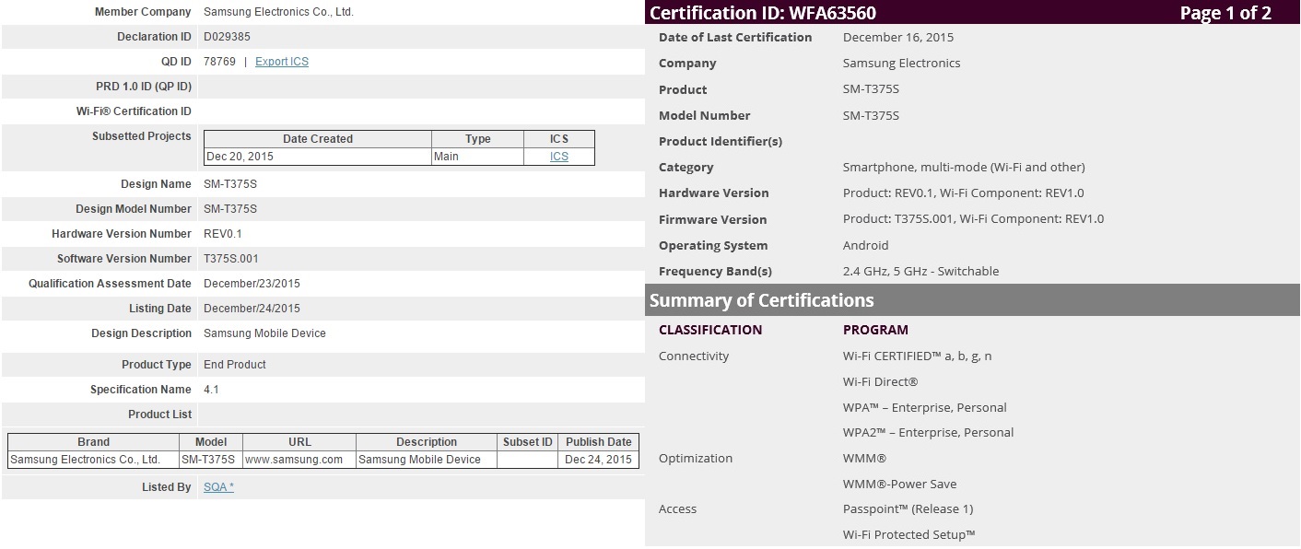This screenshot has width=1301, height=549.
Task: Click Operating System value Android
Action: point(866,246)
